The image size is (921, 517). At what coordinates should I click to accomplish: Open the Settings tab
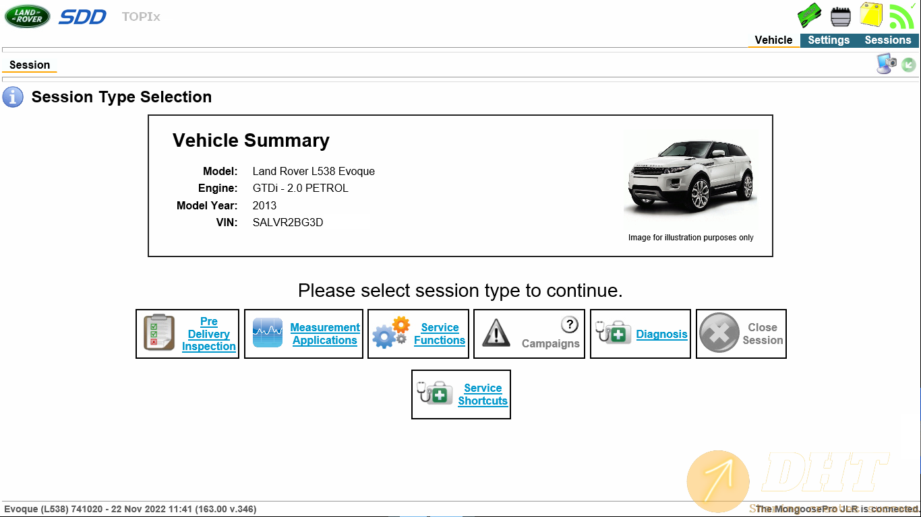pos(829,40)
